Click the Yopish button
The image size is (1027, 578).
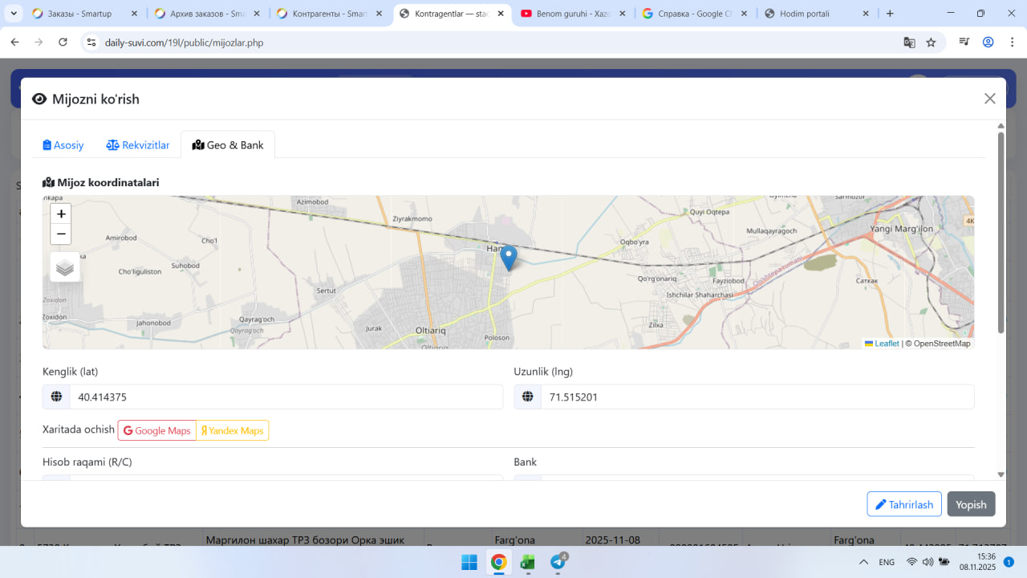[x=971, y=504]
